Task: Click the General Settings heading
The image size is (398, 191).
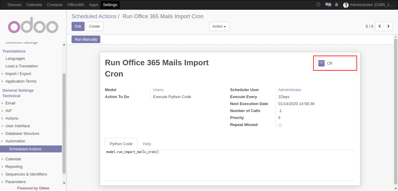Action: (x=18, y=90)
